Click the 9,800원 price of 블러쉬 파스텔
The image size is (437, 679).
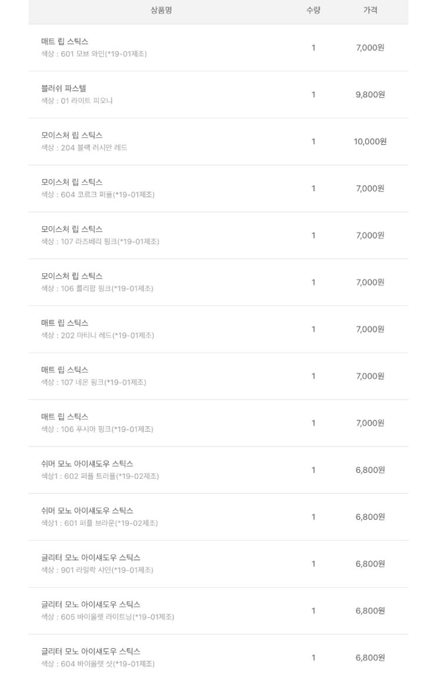[370, 94]
